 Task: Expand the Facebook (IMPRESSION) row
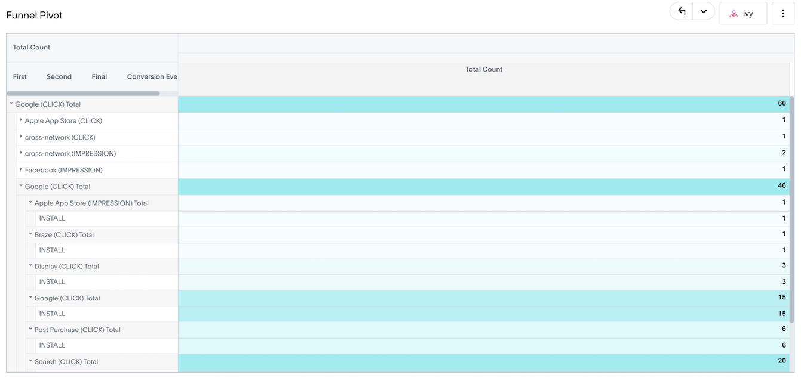21,170
